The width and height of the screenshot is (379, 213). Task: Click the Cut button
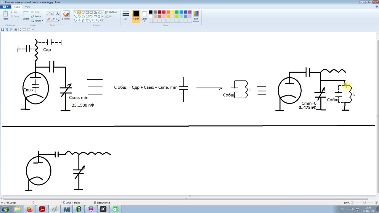coord(14,12)
